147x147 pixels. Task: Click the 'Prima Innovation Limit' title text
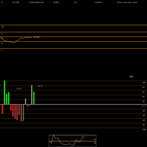(x=127, y=2)
